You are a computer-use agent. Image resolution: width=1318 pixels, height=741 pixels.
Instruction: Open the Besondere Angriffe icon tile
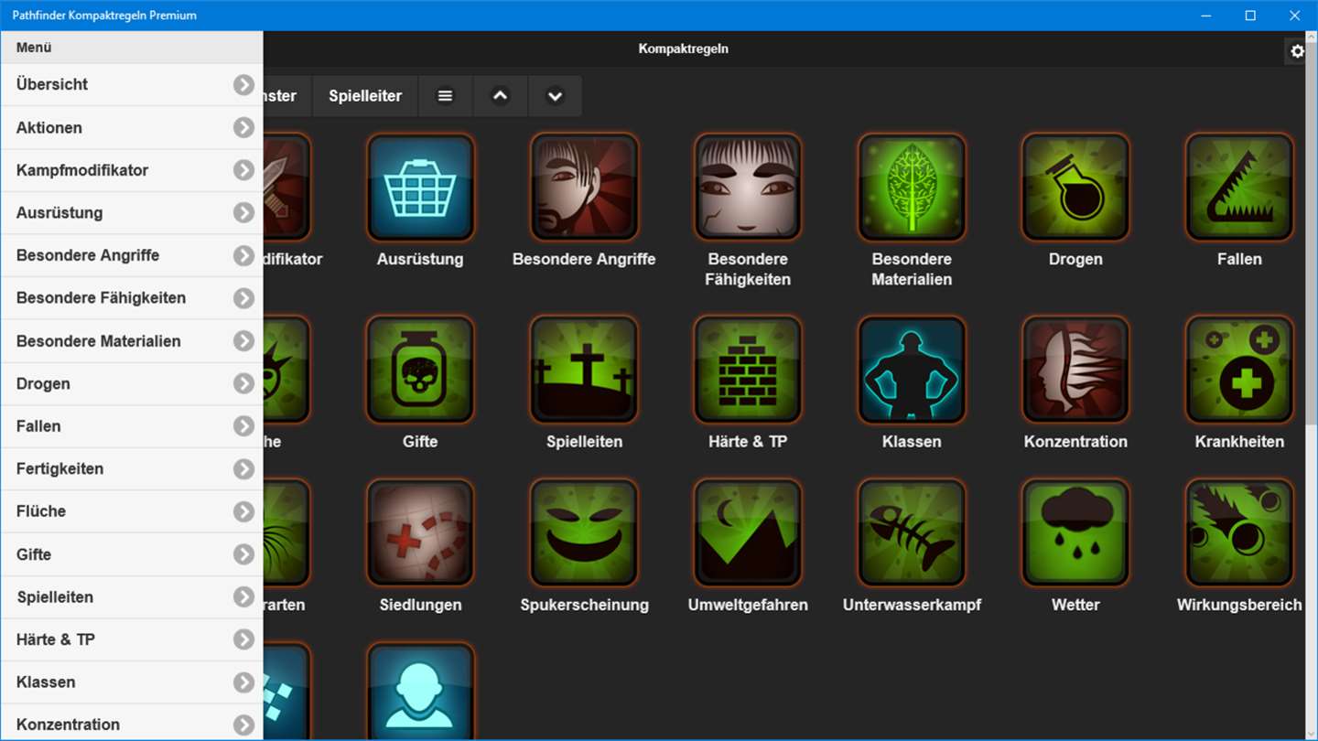tap(584, 188)
